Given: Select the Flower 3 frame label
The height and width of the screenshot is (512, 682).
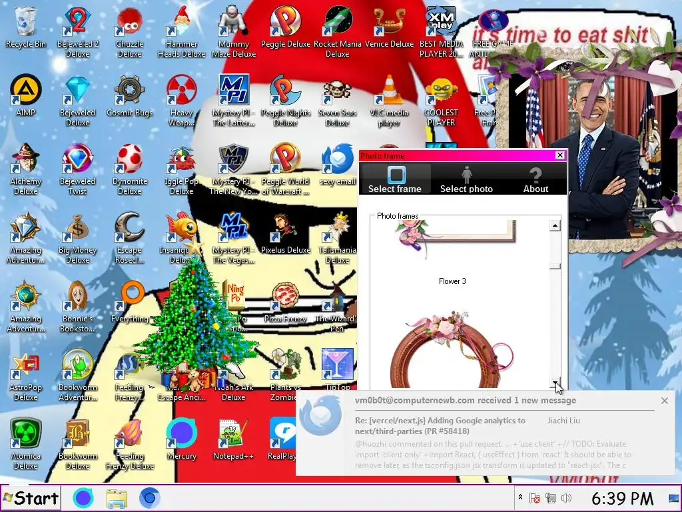Looking at the screenshot, I should (452, 281).
